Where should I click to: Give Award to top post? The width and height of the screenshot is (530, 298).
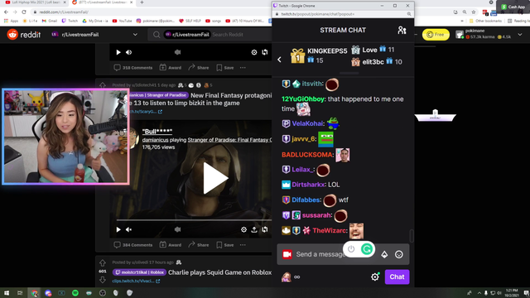click(x=171, y=68)
